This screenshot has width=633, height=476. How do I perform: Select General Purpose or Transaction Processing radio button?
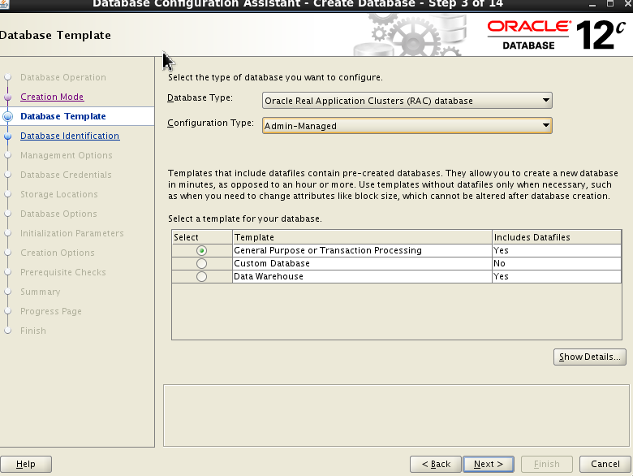201,250
